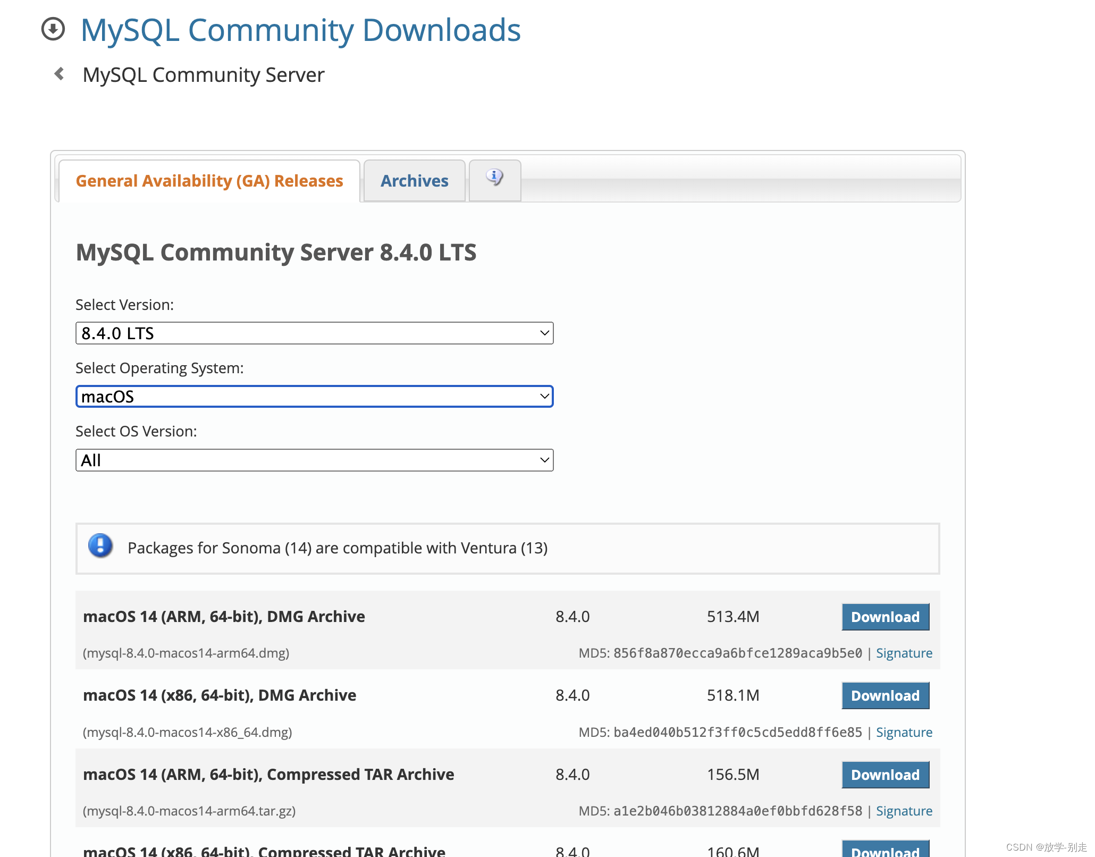Image resolution: width=1095 pixels, height=857 pixels.
Task: Click the macOS 14 ARM DMG Archive title
Action: pyautogui.click(x=224, y=616)
